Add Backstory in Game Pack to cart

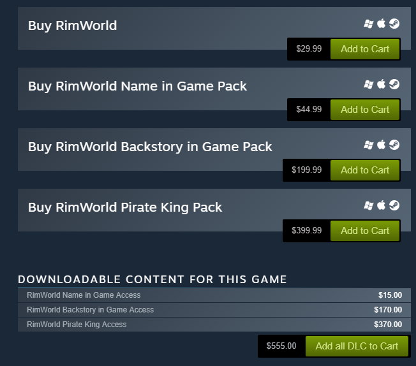click(x=365, y=170)
